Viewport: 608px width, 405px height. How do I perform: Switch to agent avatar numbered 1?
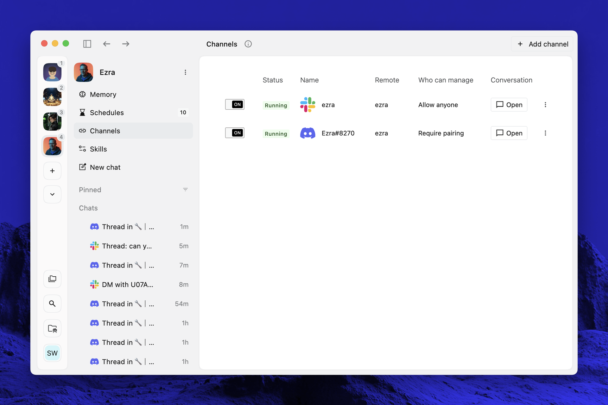(x=52, y=72)
